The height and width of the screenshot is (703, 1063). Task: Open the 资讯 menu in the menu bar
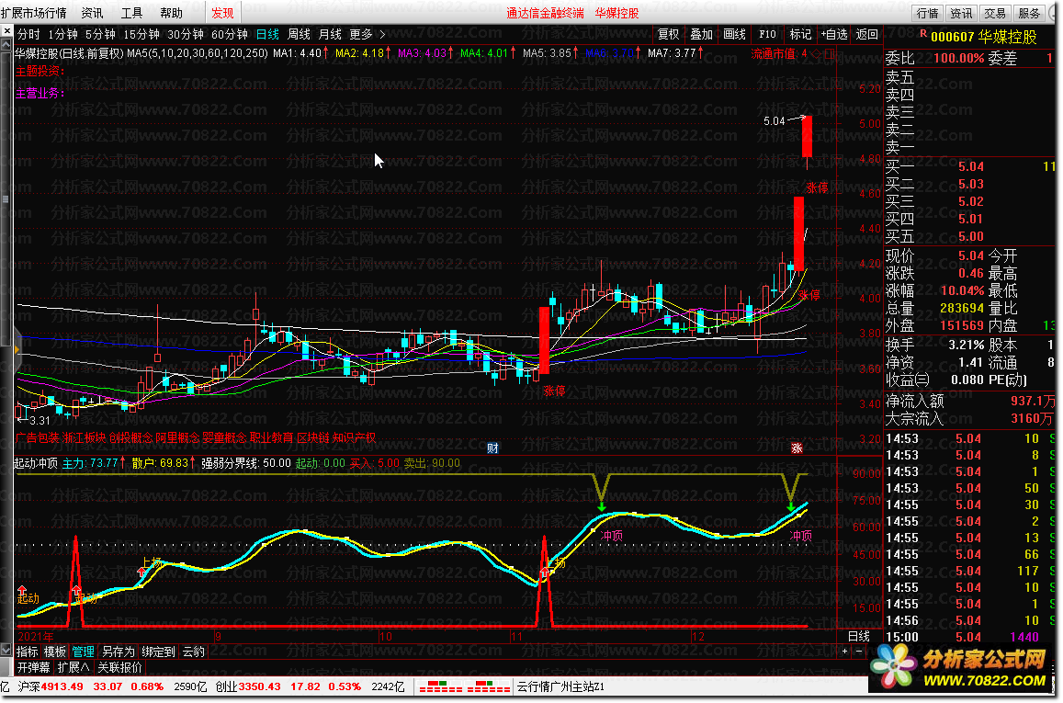pyautogui.click(x=92, y=13)
